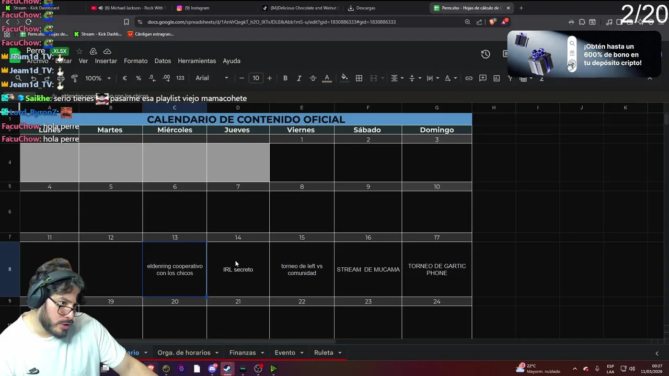Open the Evento tab dropdown arrow
The width and height of the screenshot is (669, 376).
coord(302,353)
